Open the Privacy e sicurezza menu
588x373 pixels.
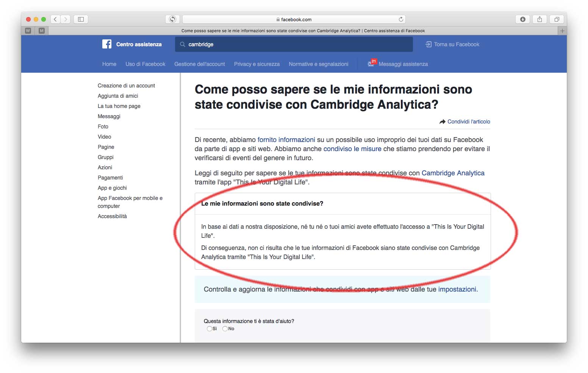point(257,64)
